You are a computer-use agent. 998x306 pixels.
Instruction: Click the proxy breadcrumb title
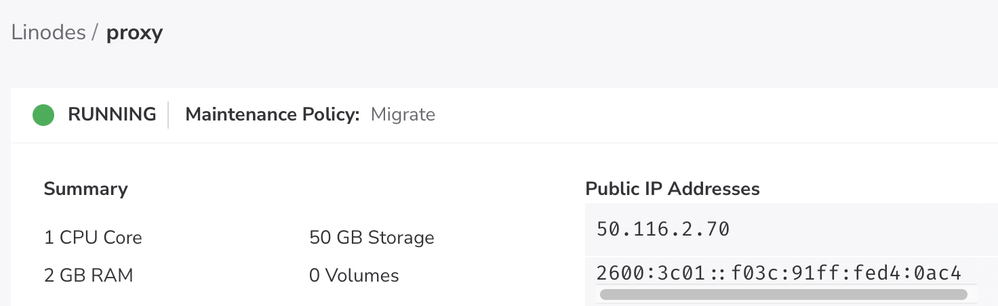(x=134, y=32)
